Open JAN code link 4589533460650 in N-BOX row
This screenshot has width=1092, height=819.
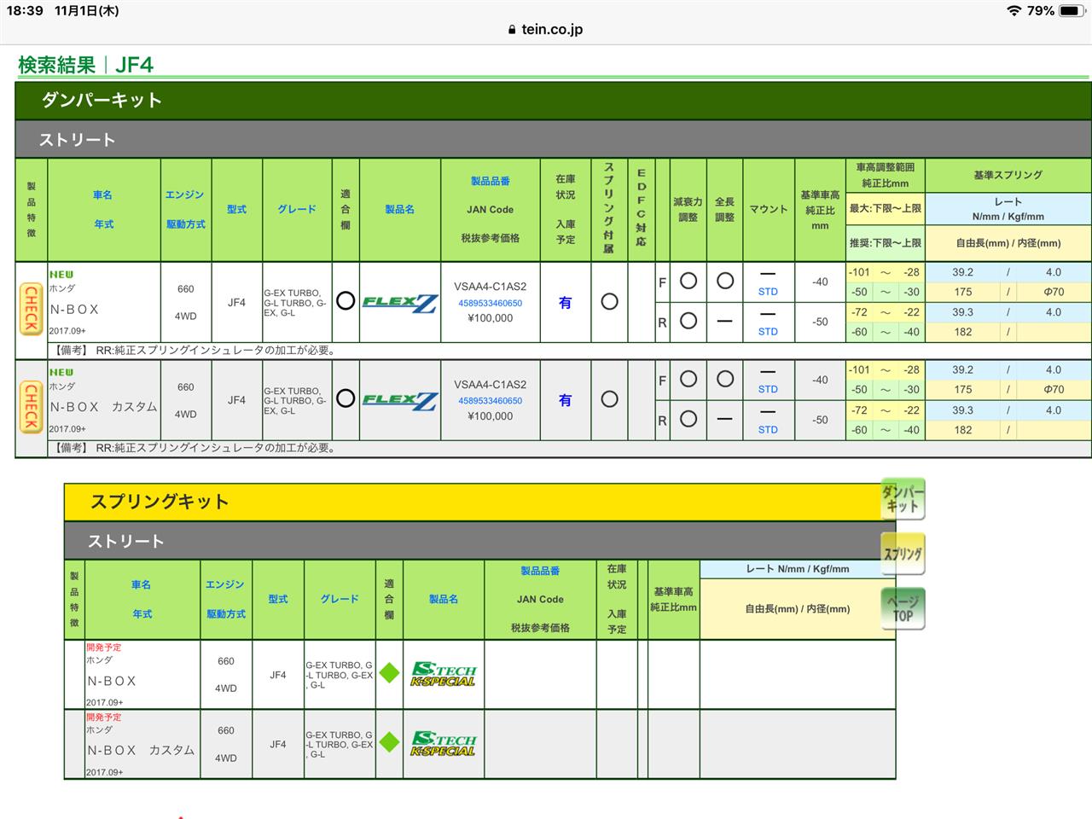click(x=491, y=303)
